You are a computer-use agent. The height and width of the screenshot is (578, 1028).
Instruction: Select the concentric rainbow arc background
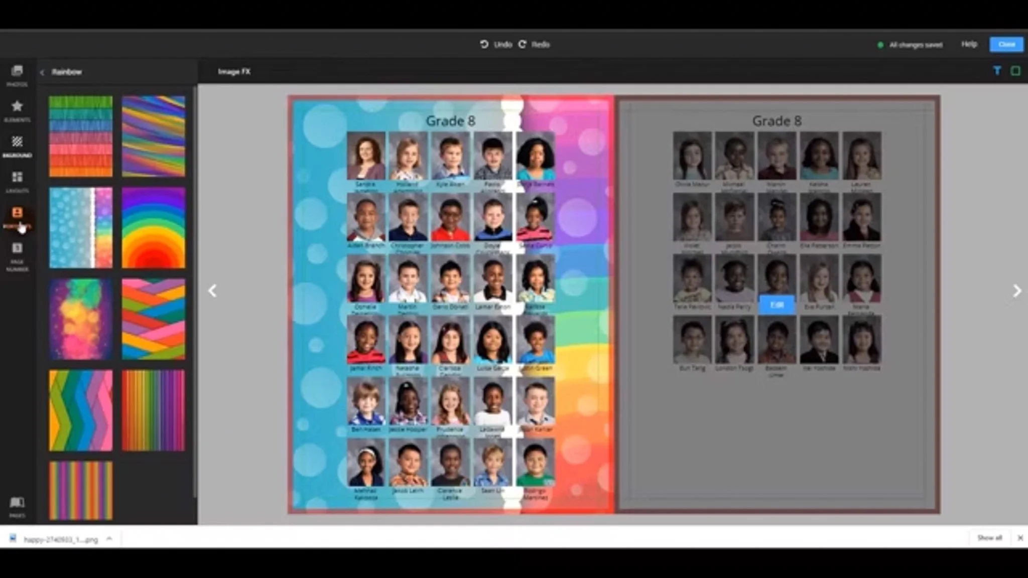point(153,228)
